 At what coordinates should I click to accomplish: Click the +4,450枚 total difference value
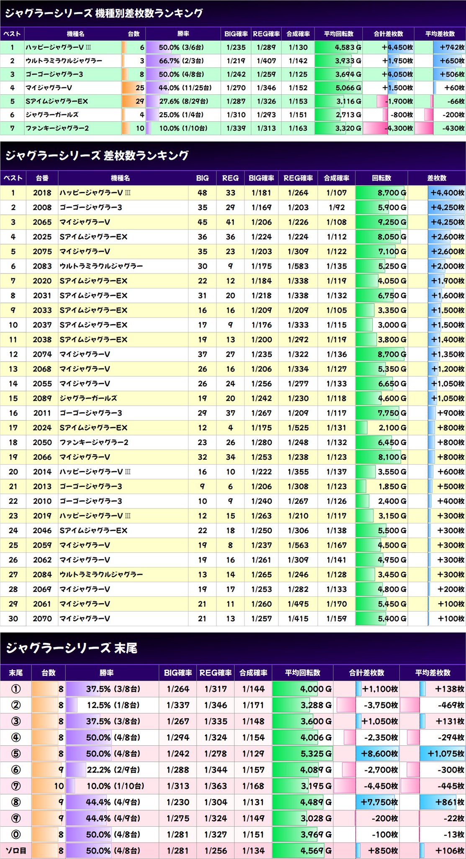[x=397, y=47]
